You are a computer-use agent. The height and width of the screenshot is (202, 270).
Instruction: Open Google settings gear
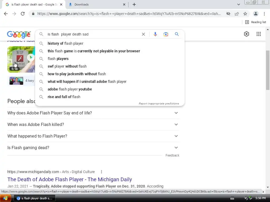pos(247,34)
